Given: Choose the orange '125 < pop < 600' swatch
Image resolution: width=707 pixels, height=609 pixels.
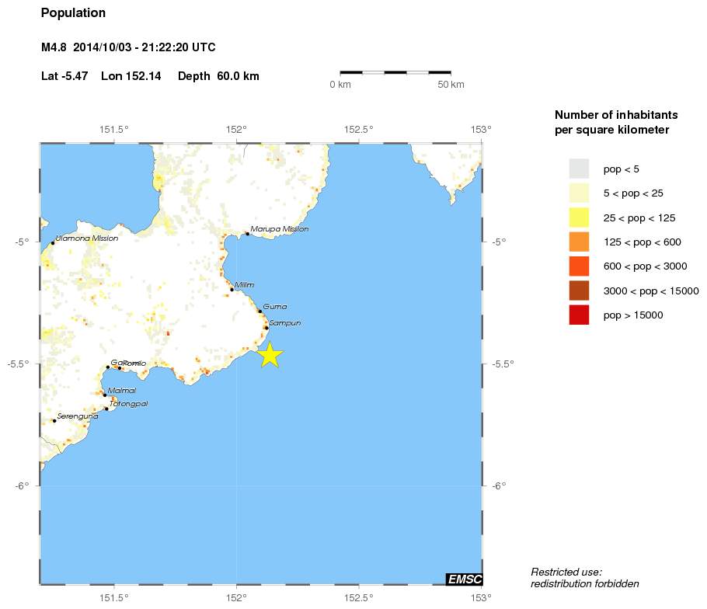Looking at the screenshot, I should (x=579, y=242).
